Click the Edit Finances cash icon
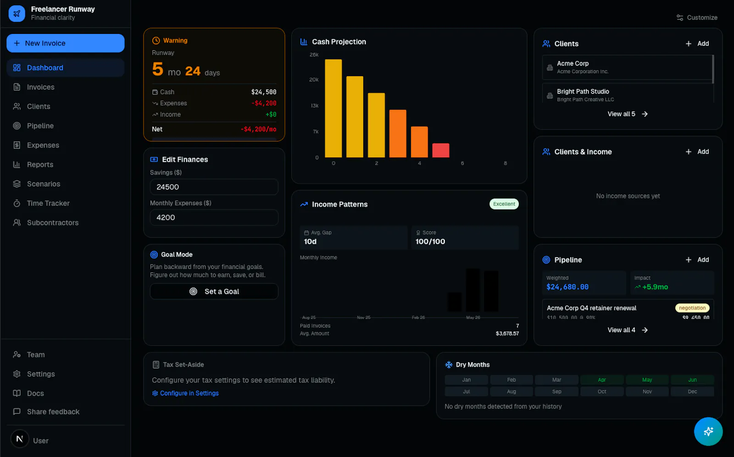This screenshot has width=734, height=457. (x=154, y=160)
